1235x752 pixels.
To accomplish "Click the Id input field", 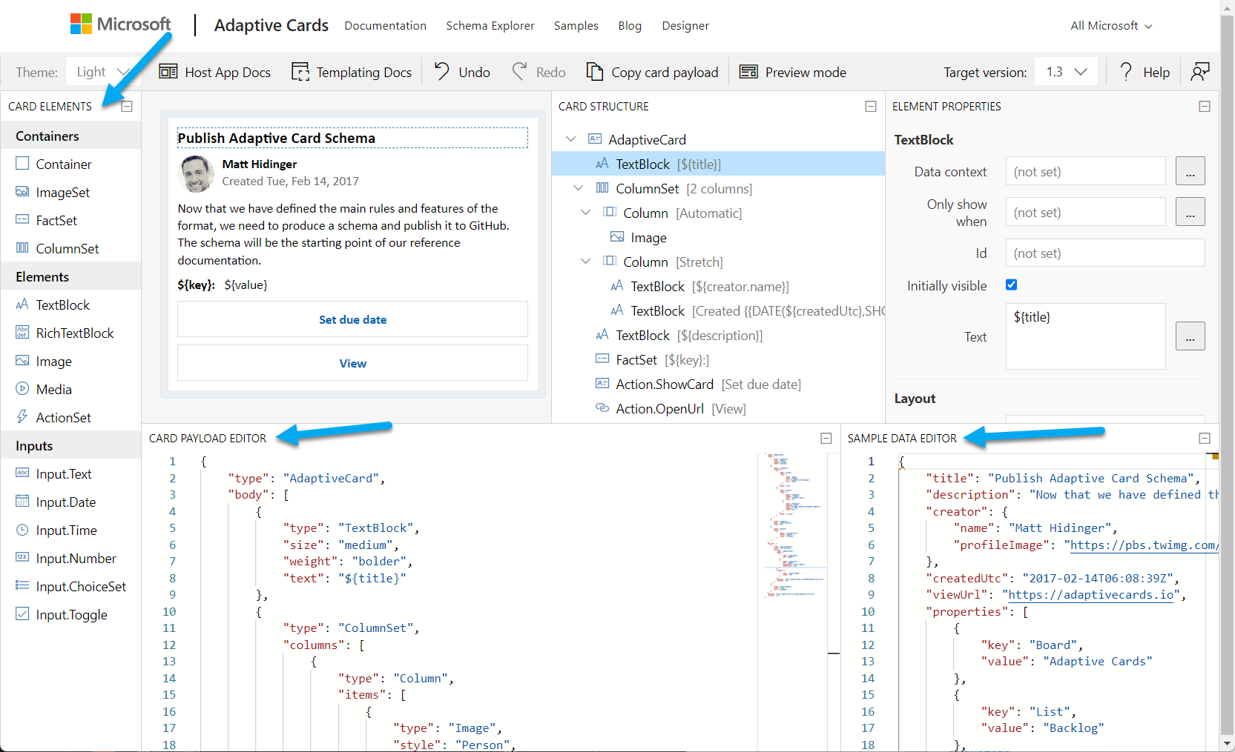I will [1105, 253].
